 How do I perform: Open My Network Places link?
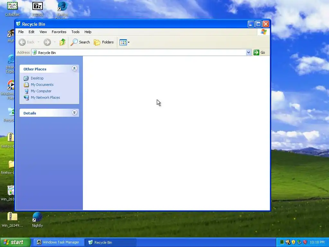pyautogui.click(x=45, y=97)
